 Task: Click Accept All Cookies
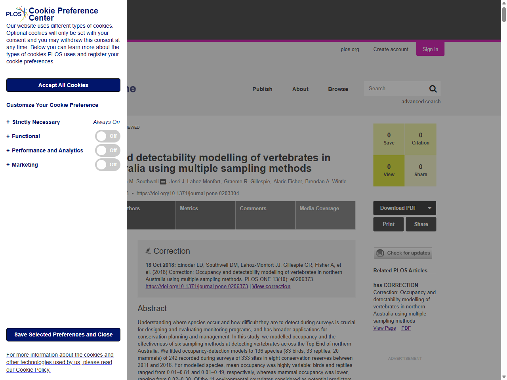[x=63, y=85]
